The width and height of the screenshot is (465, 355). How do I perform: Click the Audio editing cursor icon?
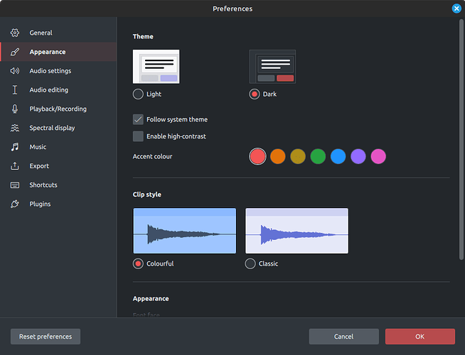pos(15,89)
